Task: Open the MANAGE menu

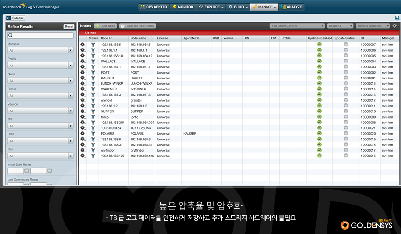Action: click(x=264, y=7)
